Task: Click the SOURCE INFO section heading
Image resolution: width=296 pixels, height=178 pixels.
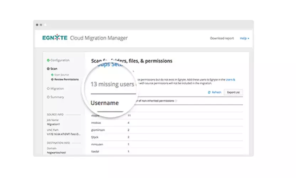Action: coord(55,115)
